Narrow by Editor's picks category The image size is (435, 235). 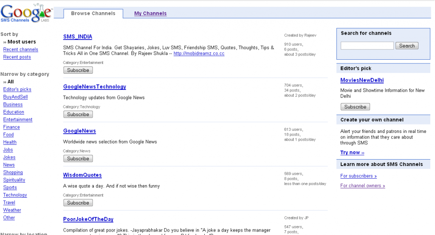tap(17, 89)
